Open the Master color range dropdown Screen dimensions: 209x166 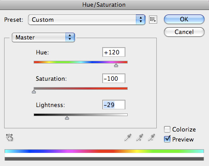(x=43, y=37)
